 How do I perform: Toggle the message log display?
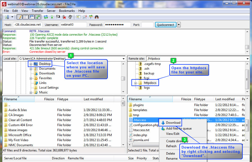tap(20, 17)
